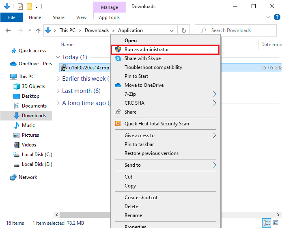Screen dimensions: 282x228
Task: Choose Restore previous versions
Action: [165, 153]
